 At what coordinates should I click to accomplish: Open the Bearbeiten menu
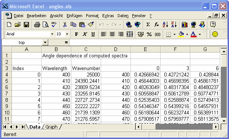pyautogui.click(x=36, y=16)
